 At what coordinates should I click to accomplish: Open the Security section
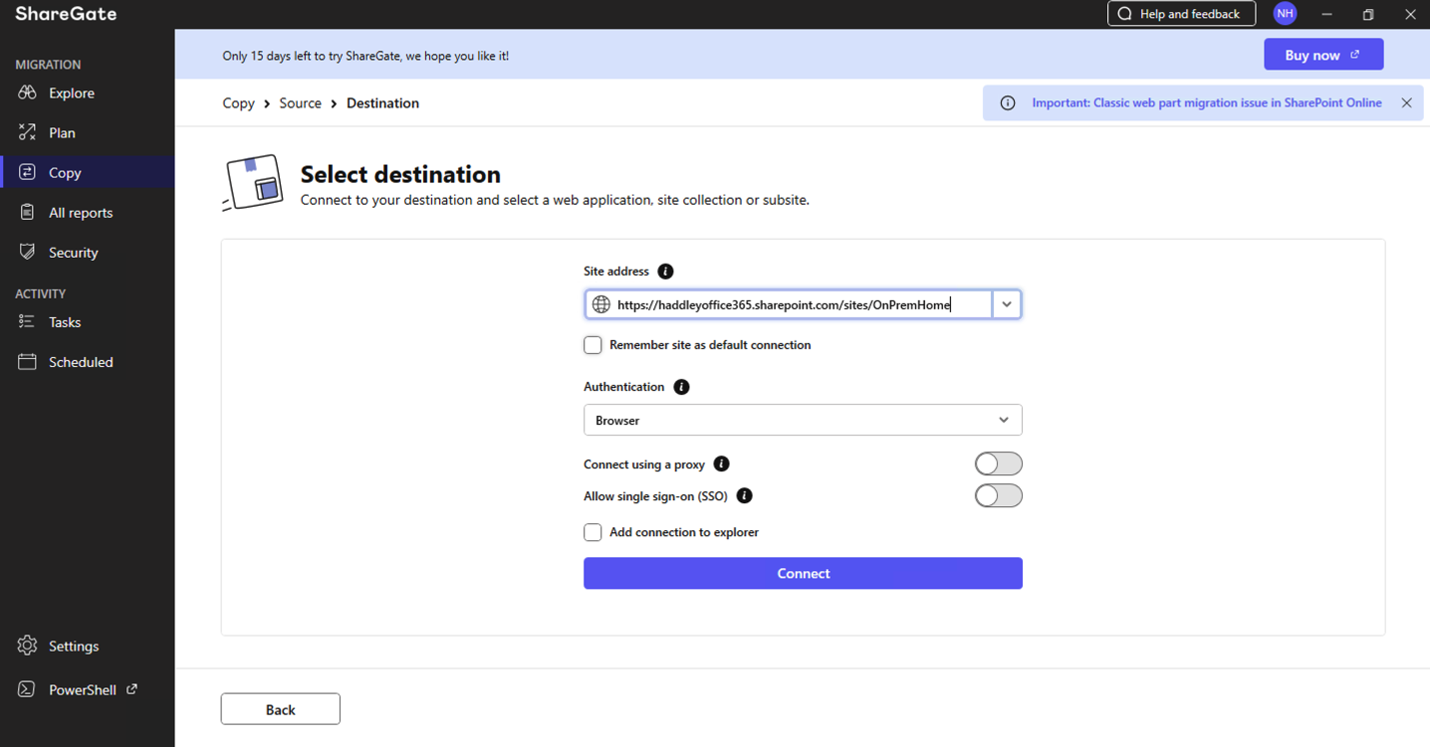(87, 252)
